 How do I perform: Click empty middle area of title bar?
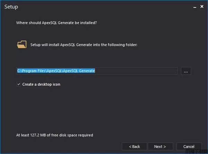click(x=104, y=7)
